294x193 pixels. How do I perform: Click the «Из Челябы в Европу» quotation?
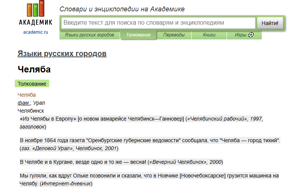[x=48, y=119]
